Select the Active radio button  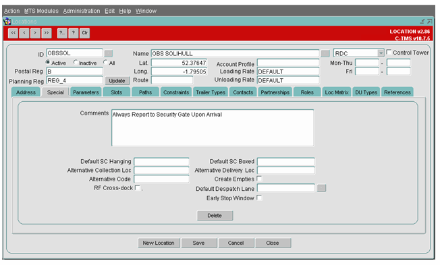(48, 62)
